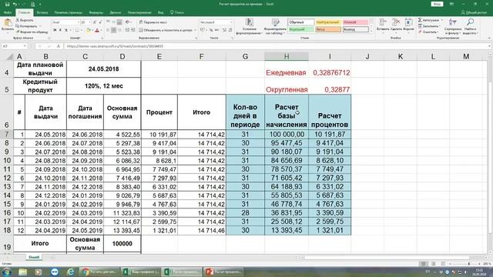This screenshot has width=493, height=277.
Task: Toggle Wrap Text (Перенести текст)
Action: click(153, 22)
